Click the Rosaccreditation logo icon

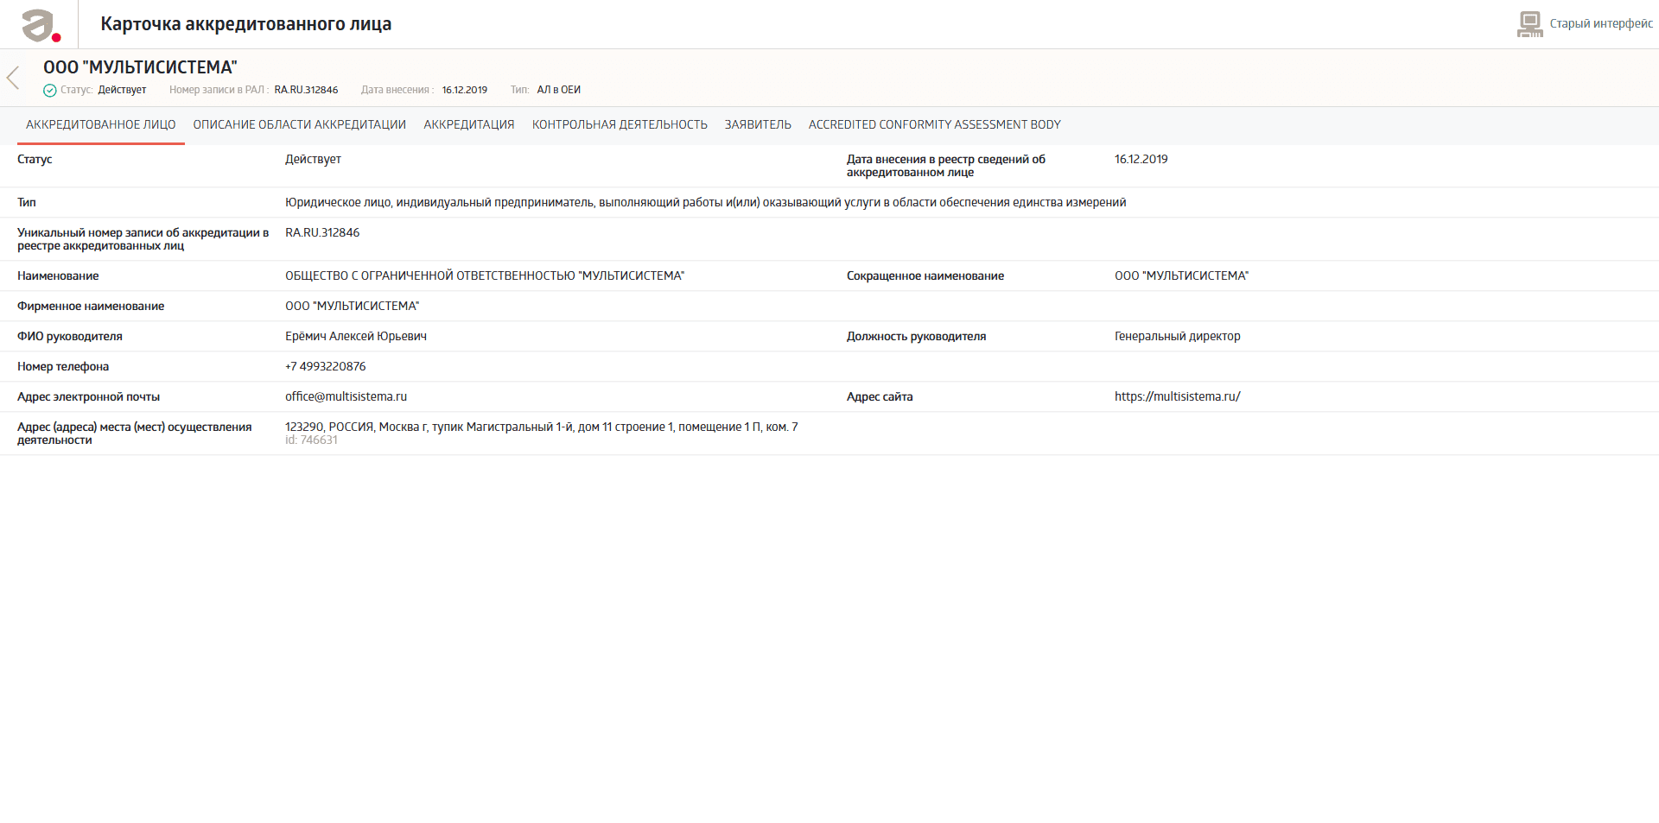click(41, 25)
